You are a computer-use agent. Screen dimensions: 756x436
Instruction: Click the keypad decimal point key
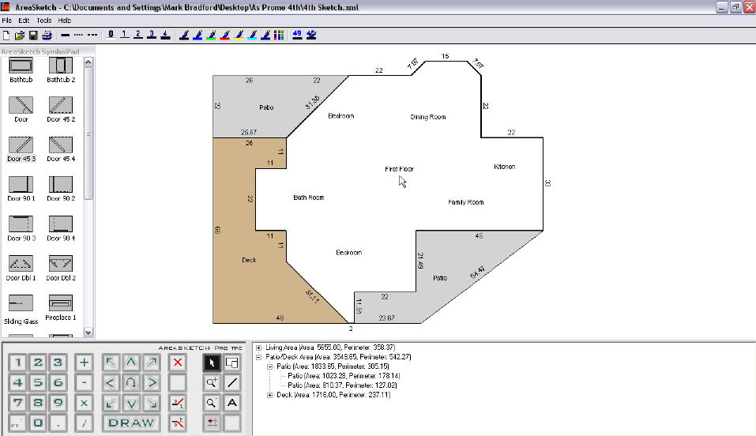coord(58,423)
